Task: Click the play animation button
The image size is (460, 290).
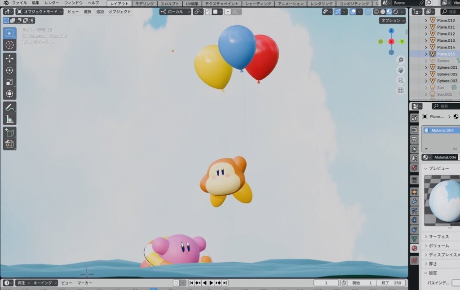Action: coord(211,283)
